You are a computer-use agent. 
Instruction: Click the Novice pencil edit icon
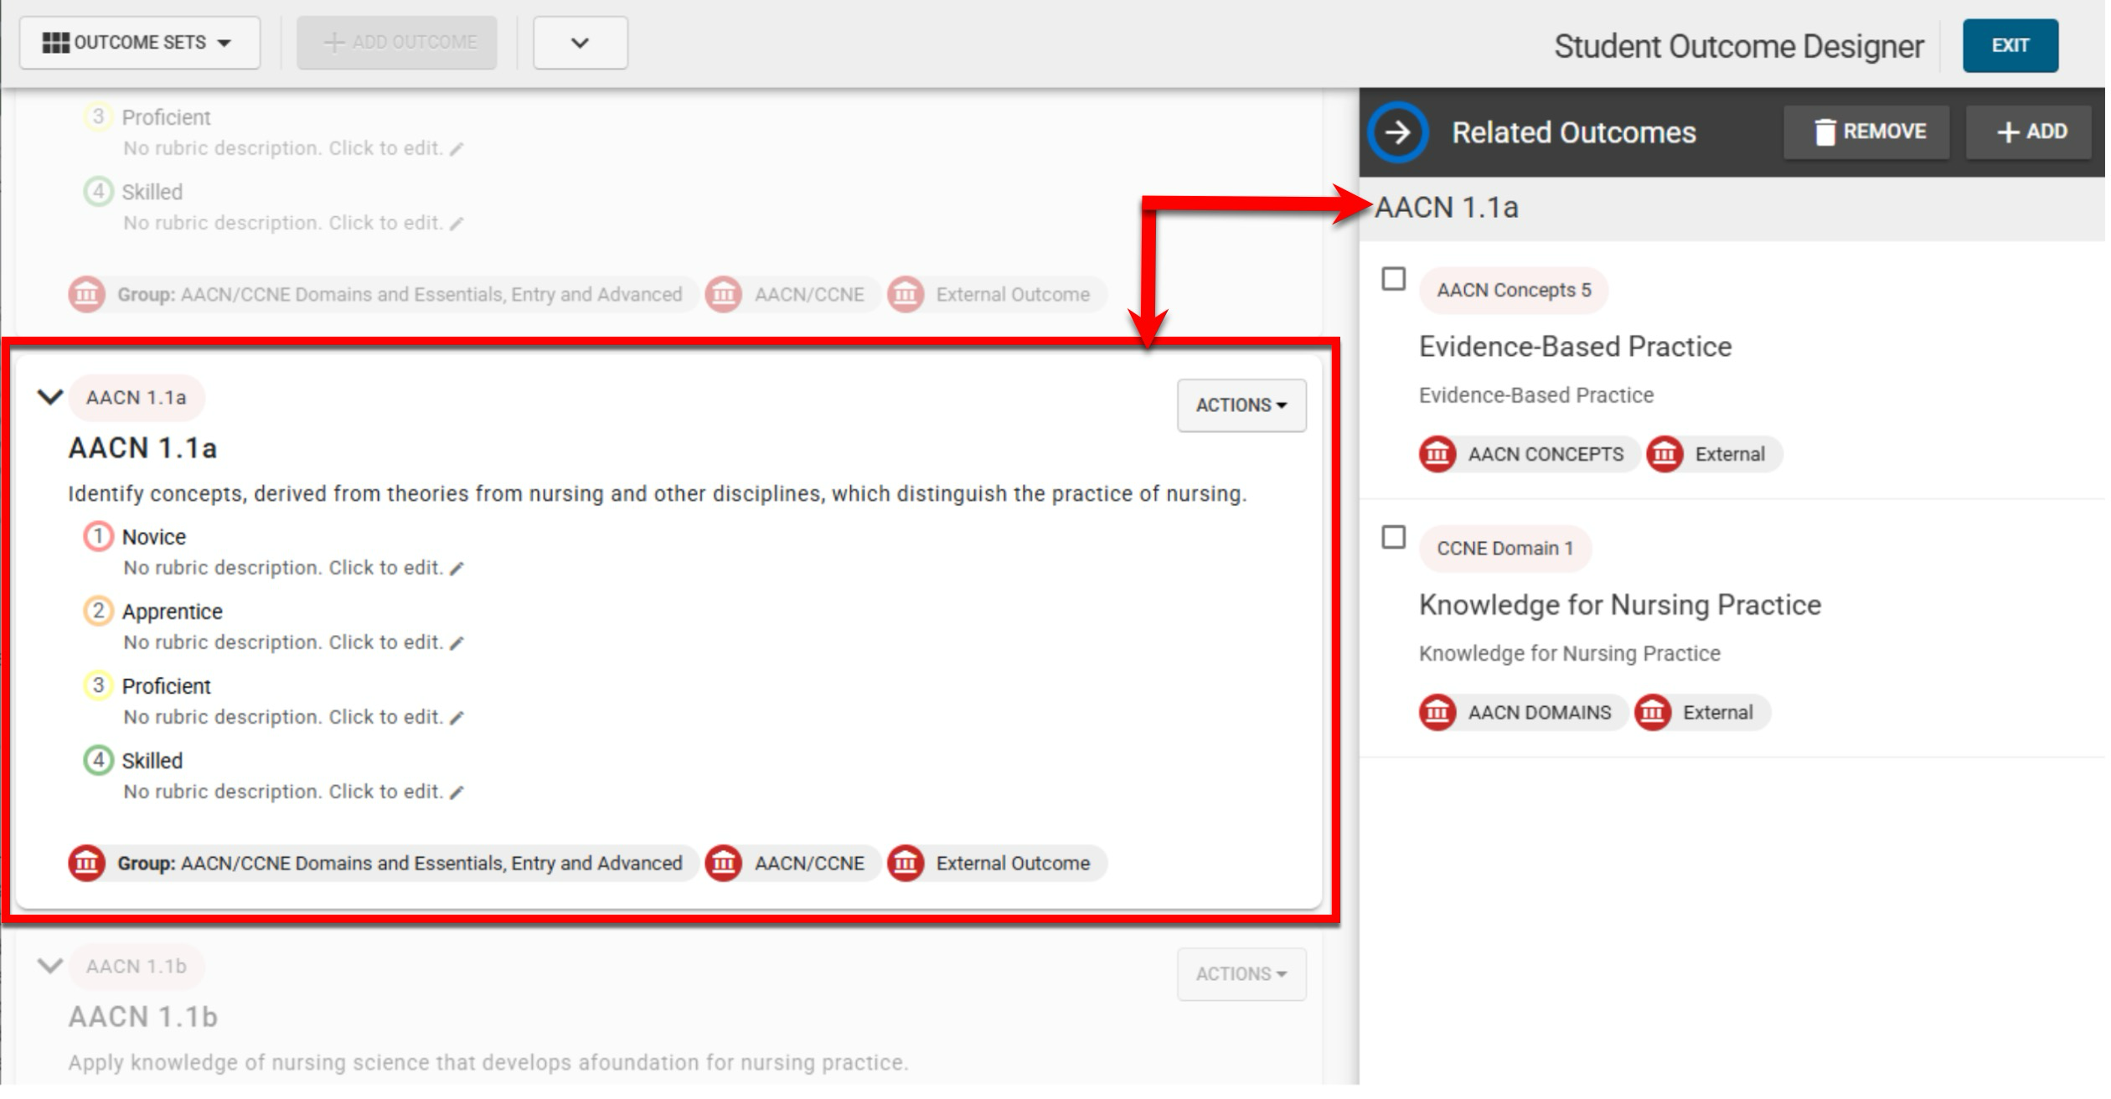click(x=457, y=570)
